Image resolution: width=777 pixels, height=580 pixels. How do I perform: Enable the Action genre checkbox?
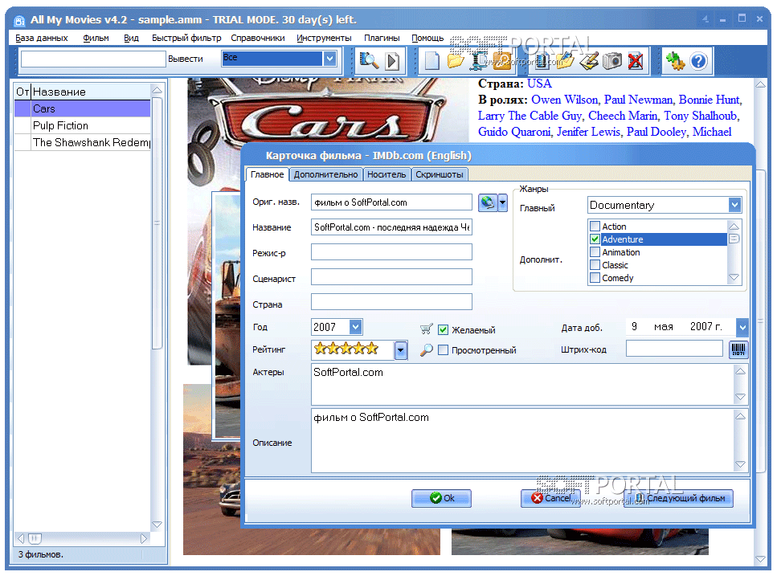[595, 227]
